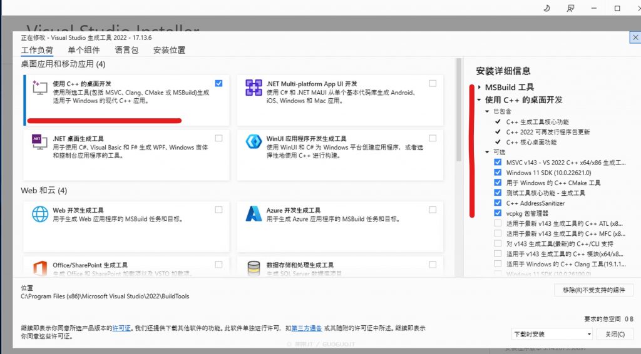This screenshot has width=641, height=354.
Task: Check the Web 开发生成工具 checkbox
Action: [x=218, y=210]
